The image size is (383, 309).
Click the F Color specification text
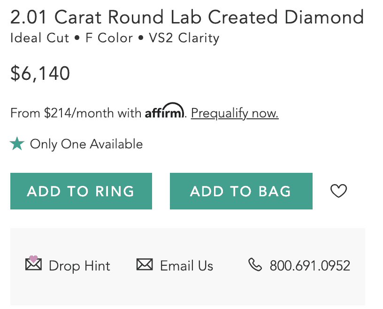click(x=109, y=38)
